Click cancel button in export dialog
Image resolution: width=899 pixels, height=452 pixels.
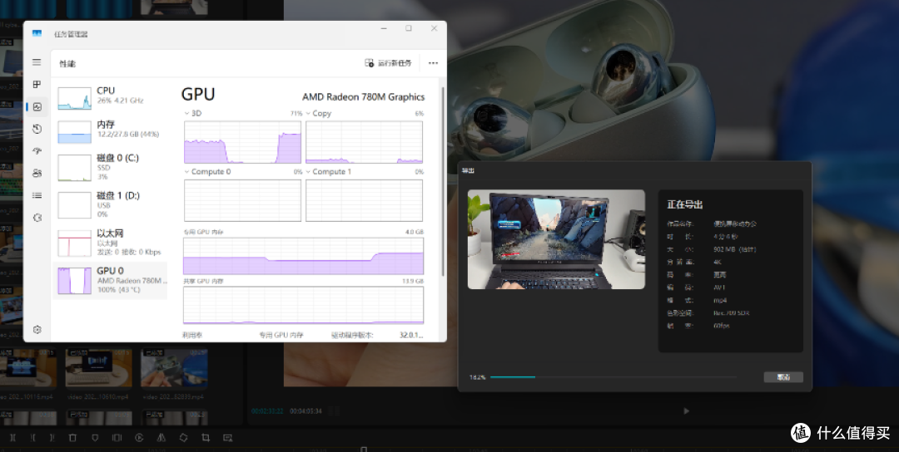pyautogui.click(x=783, y=377)
